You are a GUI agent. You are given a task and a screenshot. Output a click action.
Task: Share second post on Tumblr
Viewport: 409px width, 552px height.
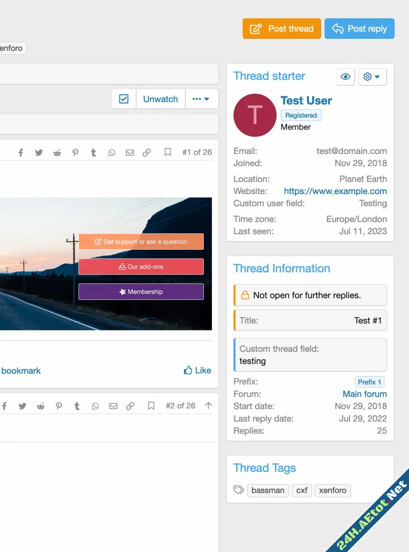click(77, 406)
